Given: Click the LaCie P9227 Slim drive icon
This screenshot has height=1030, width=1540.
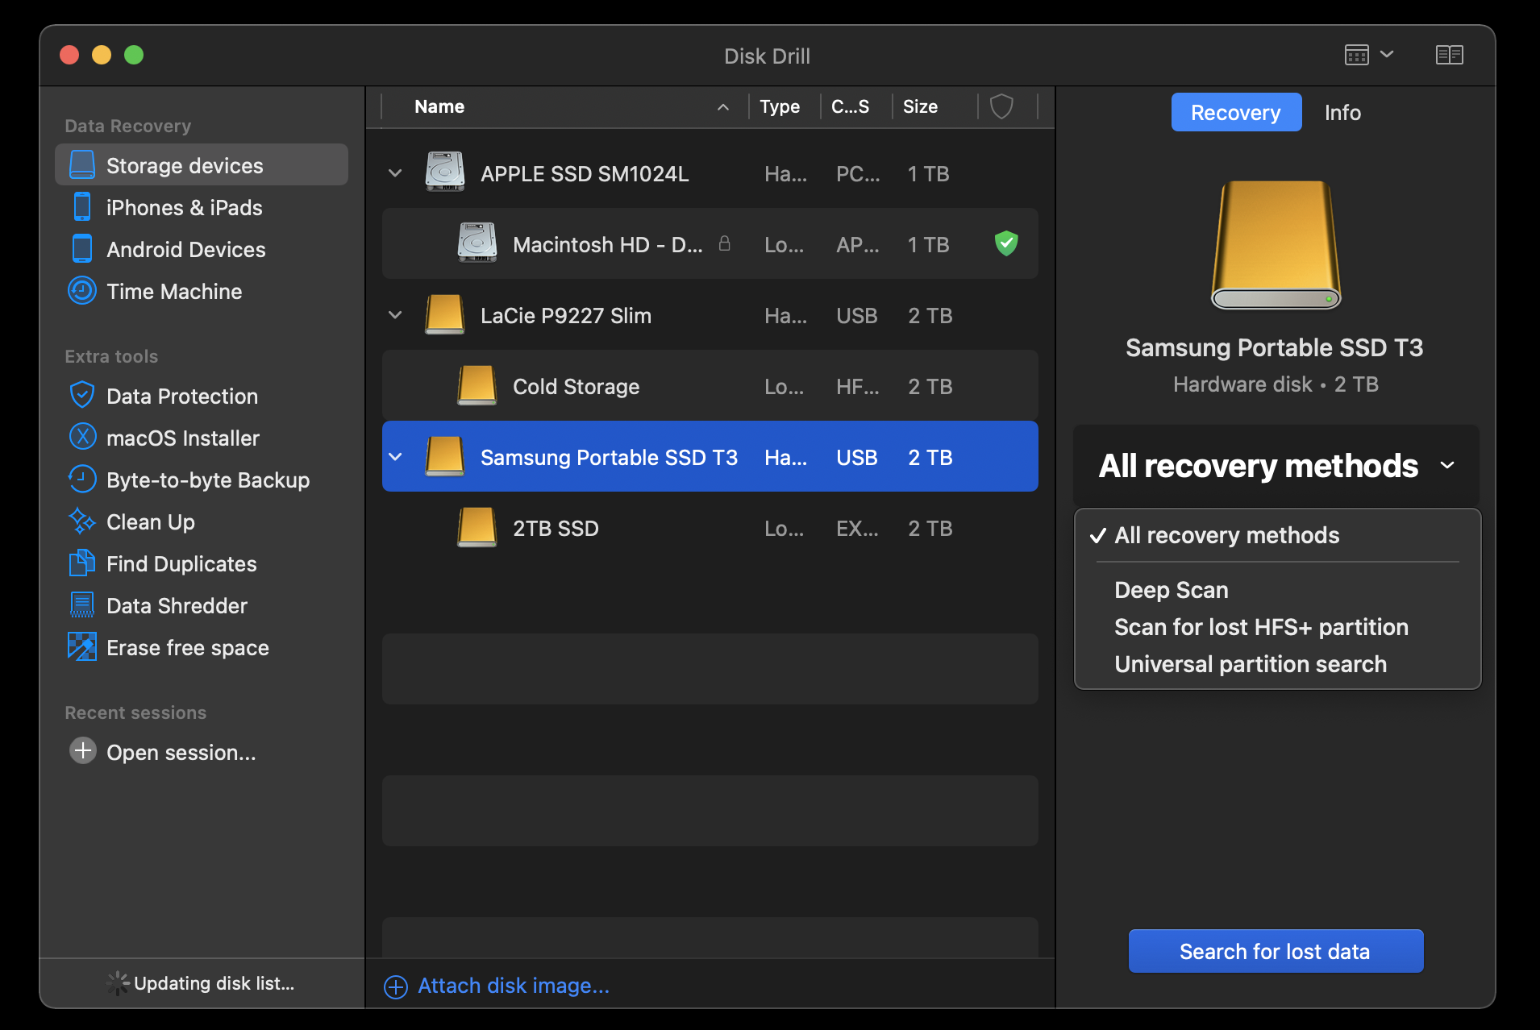Looking at the screenshot, I should 445,314.
